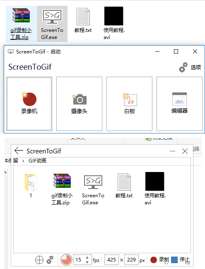Expand the breadcrumb chevron before GIF动画
205x269 pixels.
[x=23, y=161]
